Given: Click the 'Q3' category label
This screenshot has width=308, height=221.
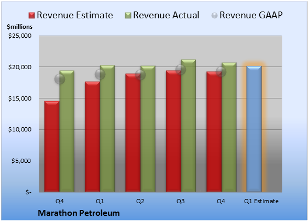Looking at the screenshot, I should (181, 201).
